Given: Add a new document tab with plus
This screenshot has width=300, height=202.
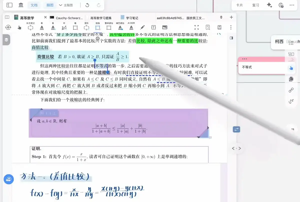Looking at the screenshot, I should point(231,17).
